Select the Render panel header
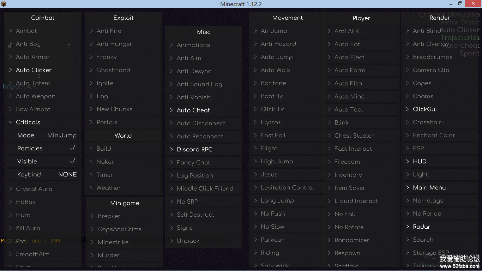482x271 pixels. tap(440, 18)
